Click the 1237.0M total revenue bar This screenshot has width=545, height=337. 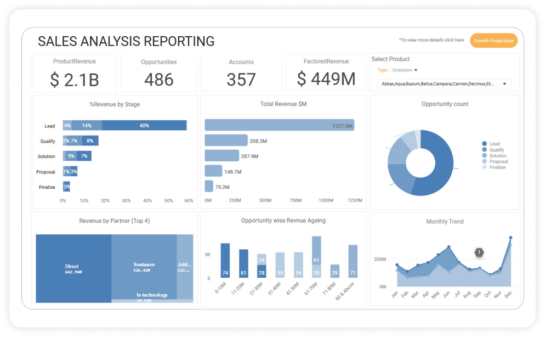coord(279,125)
